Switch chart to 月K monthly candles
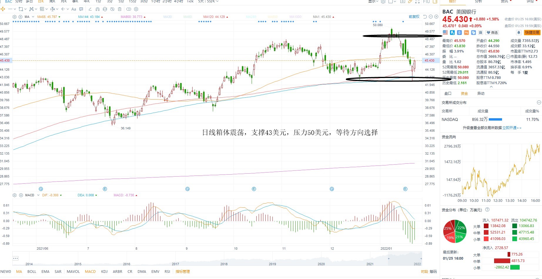This screenshot has width=542, height=279. [64, 1]
